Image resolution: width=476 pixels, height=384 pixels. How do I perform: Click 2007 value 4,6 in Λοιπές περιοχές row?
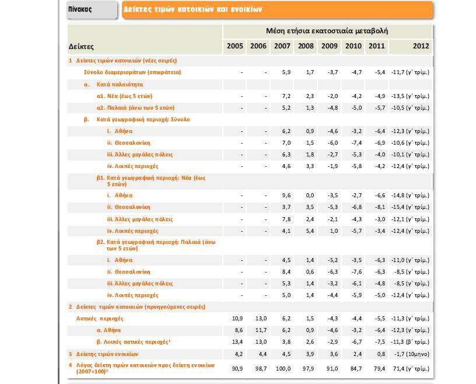pos(286,166)
